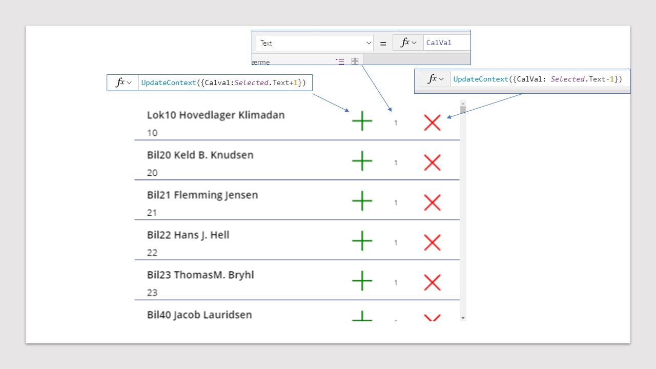Click the red X on the Bil22 Hans J. Hell row
656x369 pixels.
coord(432,242)
